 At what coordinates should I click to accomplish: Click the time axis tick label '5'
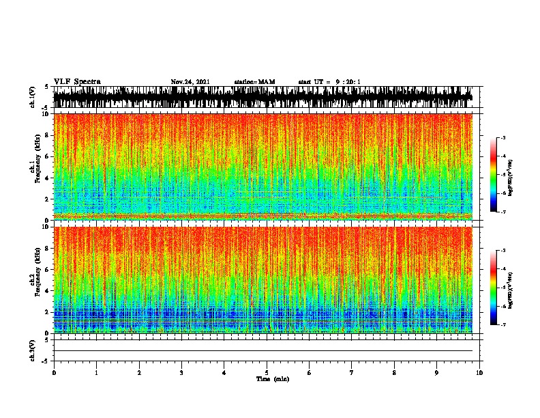tap(267, 373)
